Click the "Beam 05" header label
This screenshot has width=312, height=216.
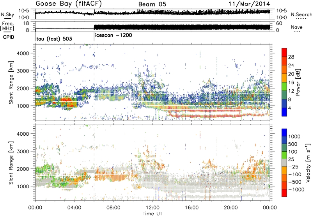point(152,4)
